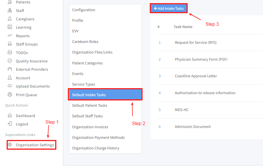Screen dimensions: 263x166
Task: Switch to Default Patient Tasks tab
Action: click(90, 106)
